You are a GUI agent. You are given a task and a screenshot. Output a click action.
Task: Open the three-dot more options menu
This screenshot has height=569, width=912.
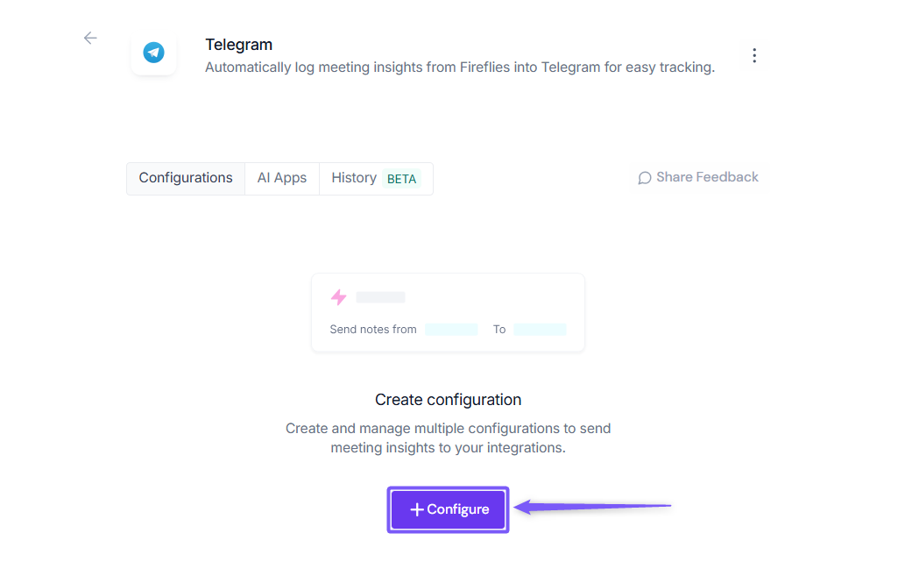[754, 55]
